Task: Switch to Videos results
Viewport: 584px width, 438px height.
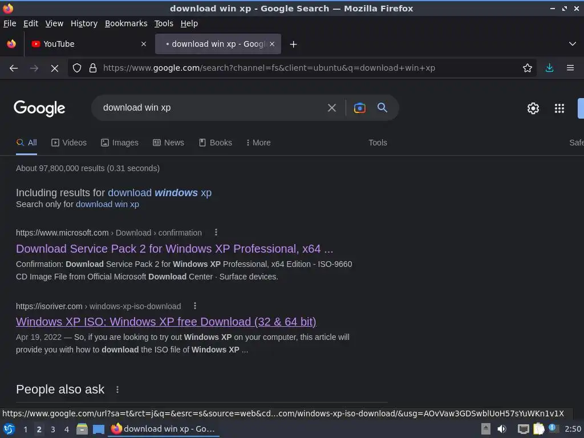Action: (69, 143)
